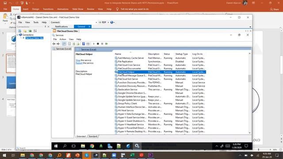Select slide 3 thumbnail in PowerPoint
The image size is (283, 159).
pyautogui.click(x=11, y=85)
